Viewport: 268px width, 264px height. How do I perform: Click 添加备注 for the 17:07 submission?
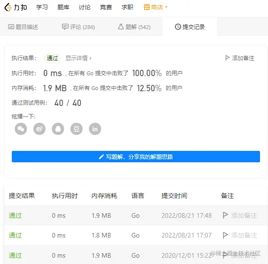pos(240,235)
